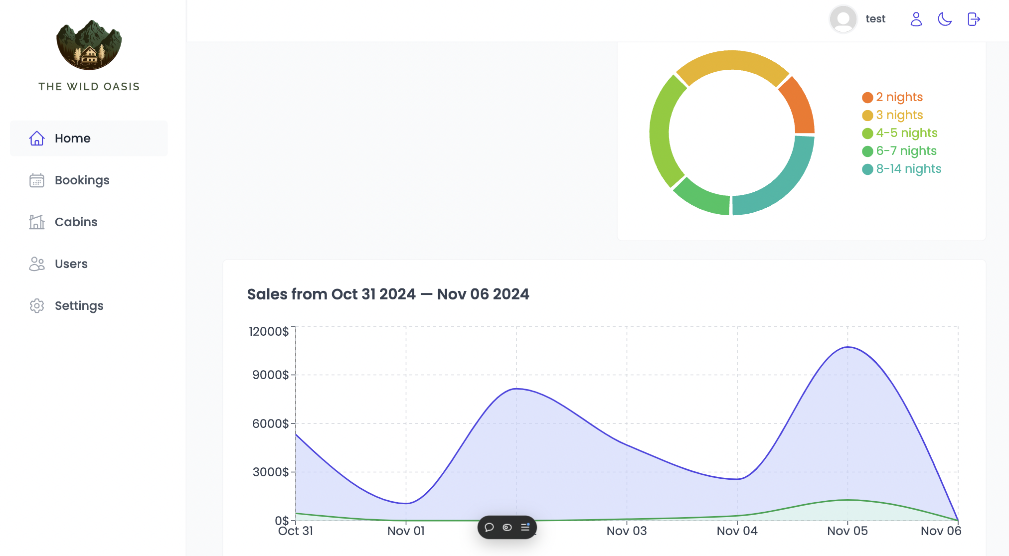Open the Home page from the sidebar
1009x556 pixels.
pyautogui.click(x=89, y=138)
